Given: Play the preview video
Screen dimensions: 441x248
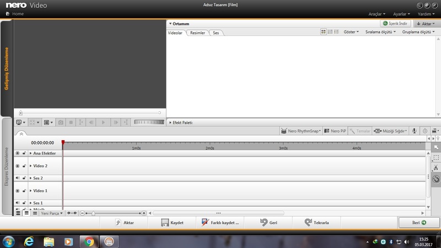Looking at the screenshot, I should click(x=103, y=122).
